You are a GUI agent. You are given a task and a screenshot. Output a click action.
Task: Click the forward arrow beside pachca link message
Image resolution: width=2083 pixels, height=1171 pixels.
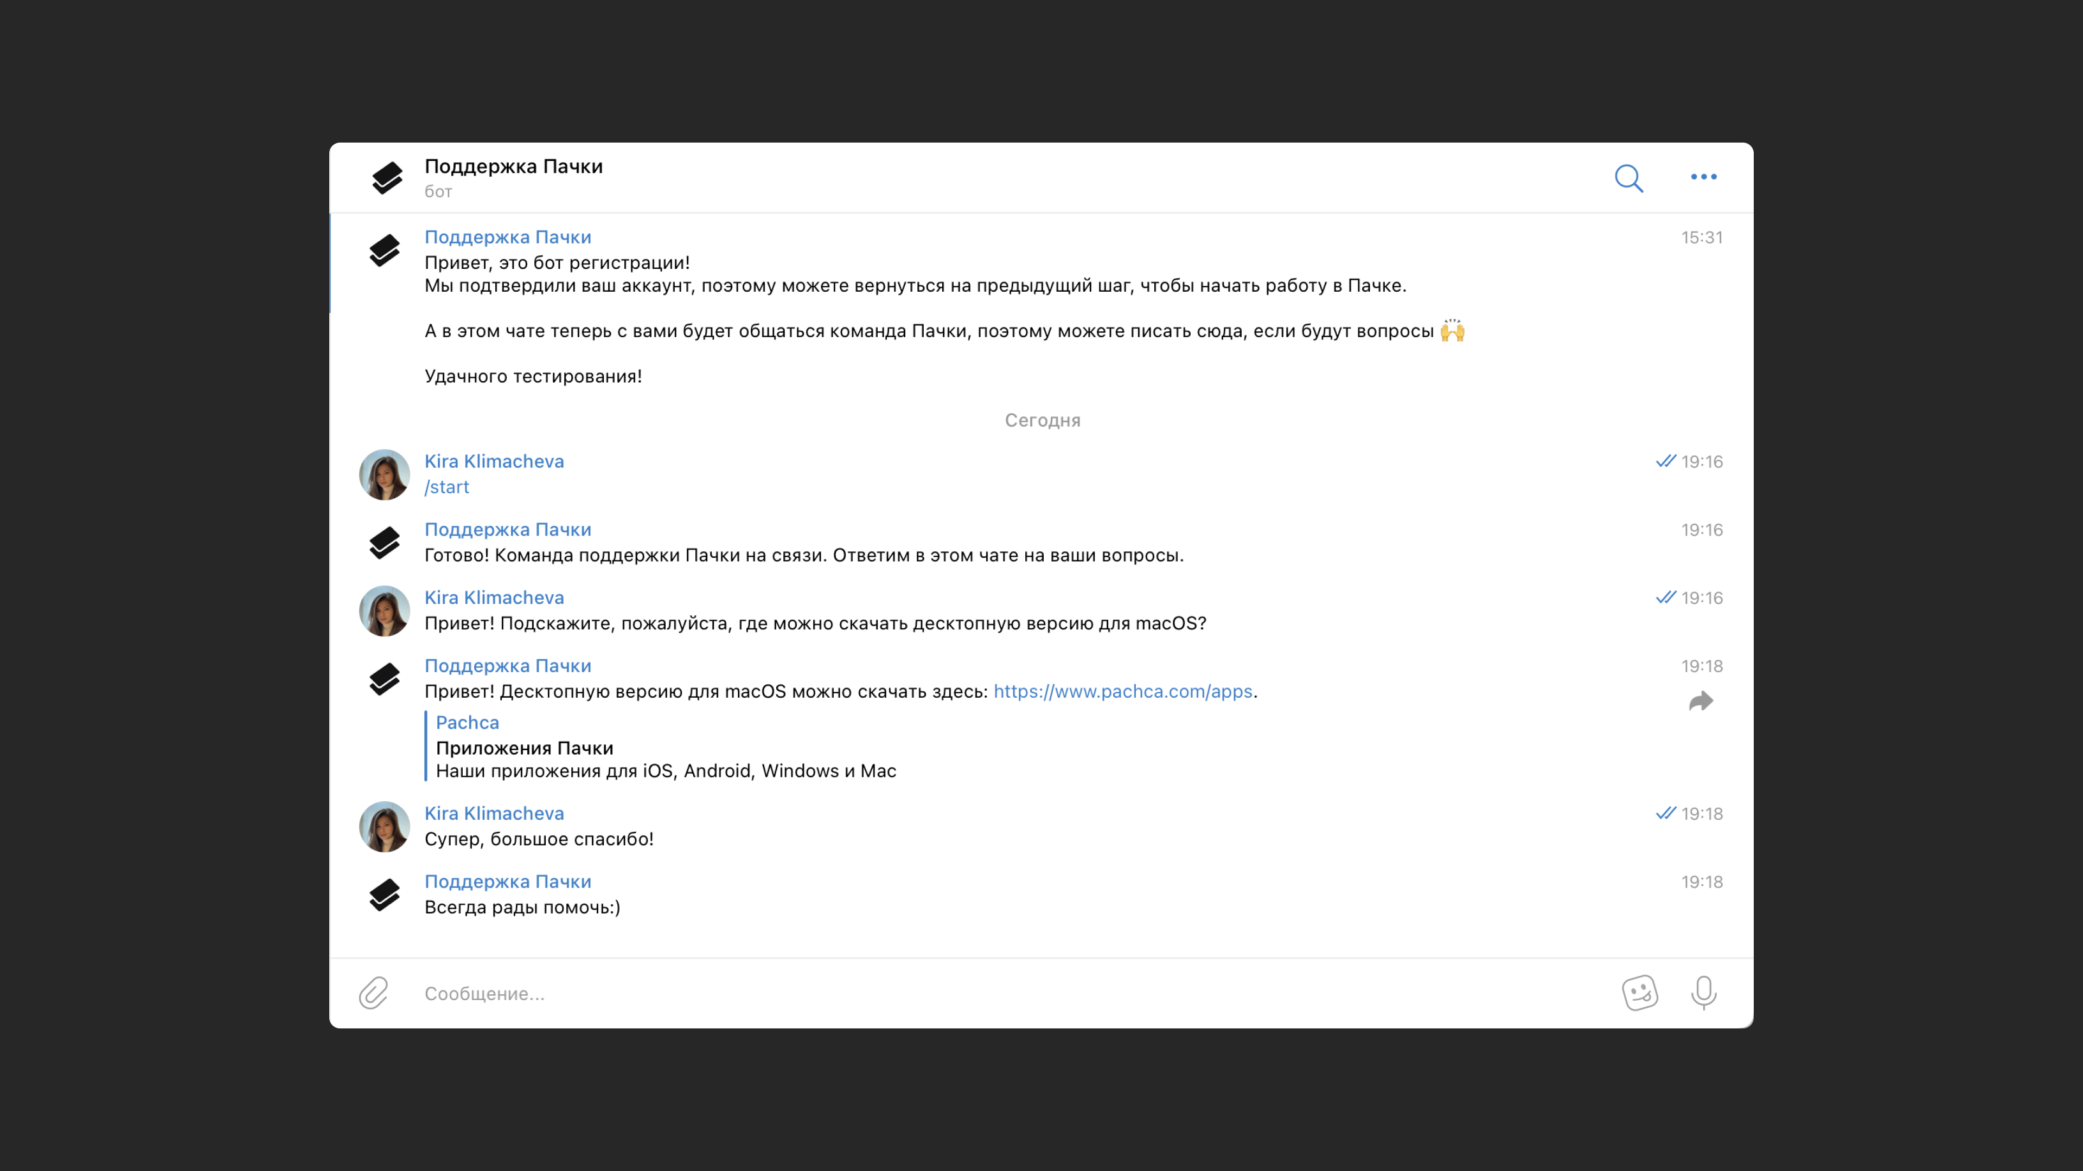(x=1701, y=700)
